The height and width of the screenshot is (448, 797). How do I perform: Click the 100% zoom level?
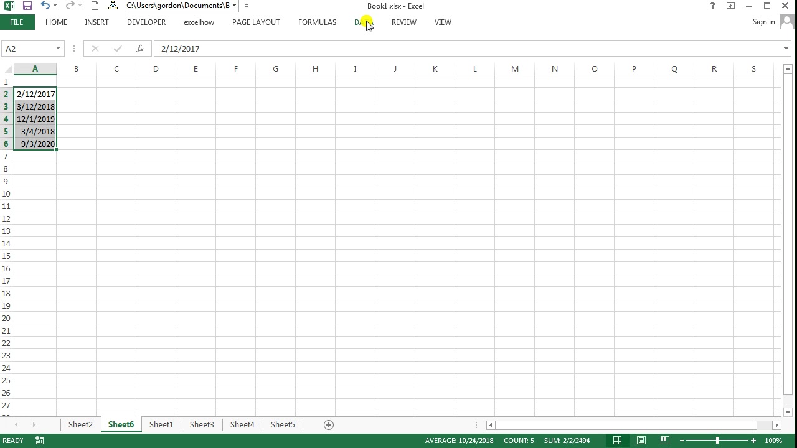tap(773, 441)
